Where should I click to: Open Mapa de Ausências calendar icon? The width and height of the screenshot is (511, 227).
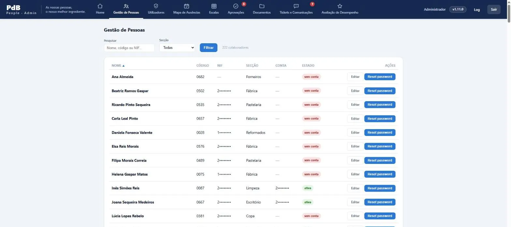click(x=187, y=6)
